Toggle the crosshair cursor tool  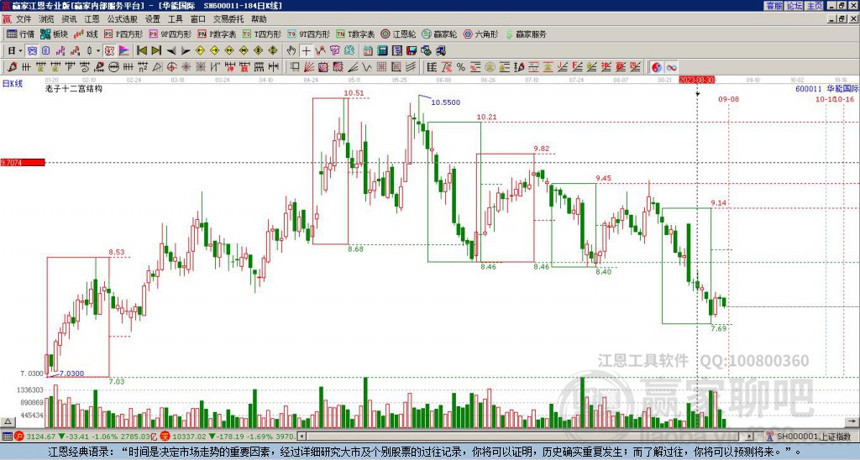point(306,50)
